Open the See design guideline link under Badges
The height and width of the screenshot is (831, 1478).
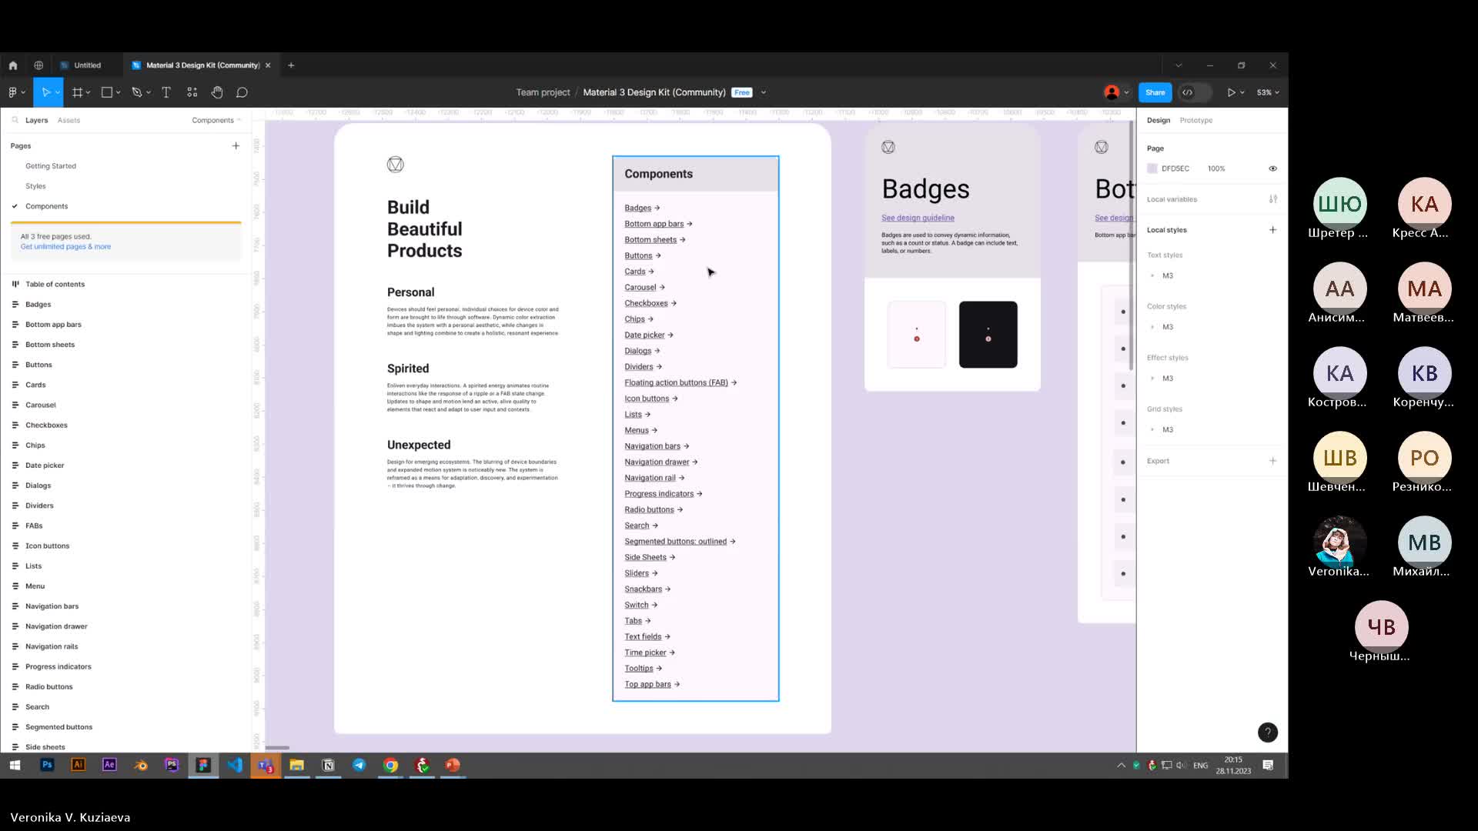918,218
